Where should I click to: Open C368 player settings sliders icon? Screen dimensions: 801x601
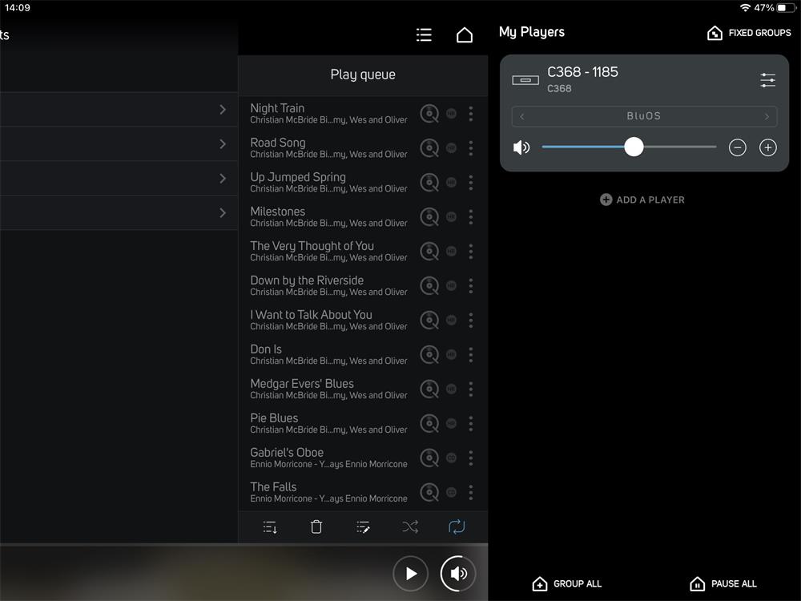pyautogui.click(x=767, y=80)
